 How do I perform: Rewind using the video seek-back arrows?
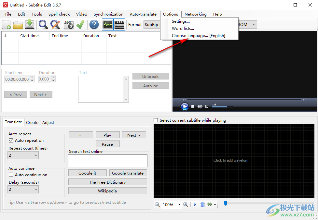(184, 100)
